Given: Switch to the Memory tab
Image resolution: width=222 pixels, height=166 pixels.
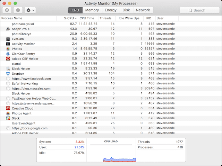Looking at the screenshot, I should click(x=92, y=10).
